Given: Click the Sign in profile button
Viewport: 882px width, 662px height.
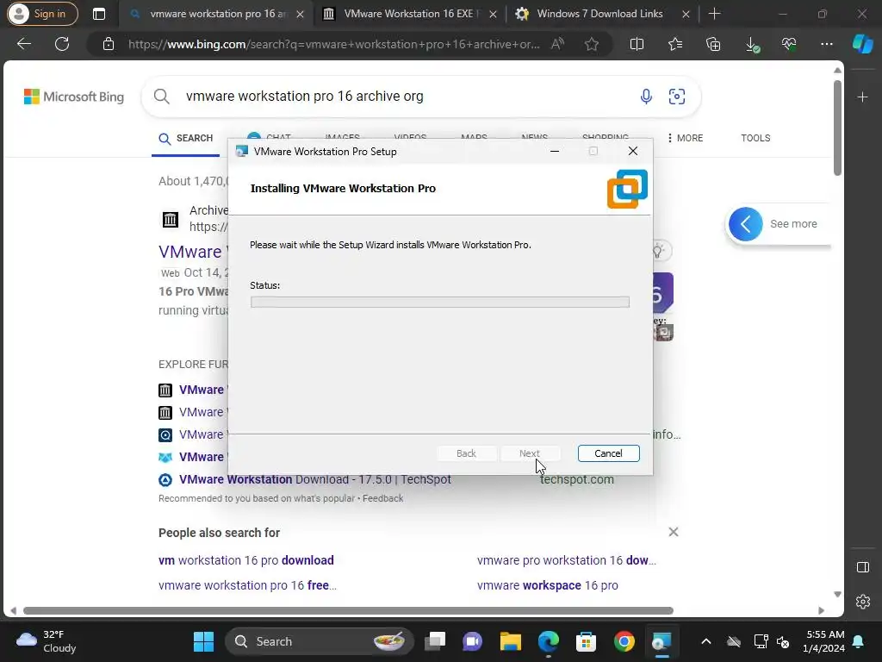Looking at the screenshot, I should (42, 14).
